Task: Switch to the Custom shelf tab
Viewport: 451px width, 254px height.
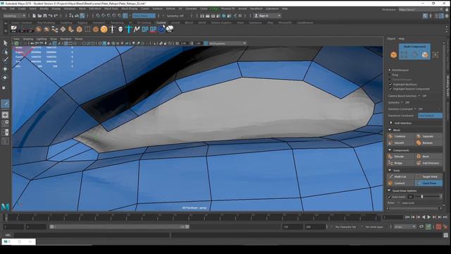Action: [161, 23]
